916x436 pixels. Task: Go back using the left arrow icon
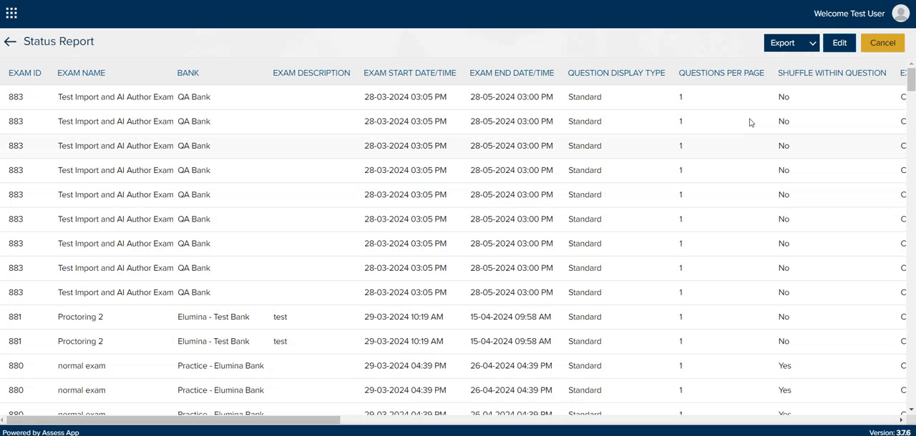(10, 42)
